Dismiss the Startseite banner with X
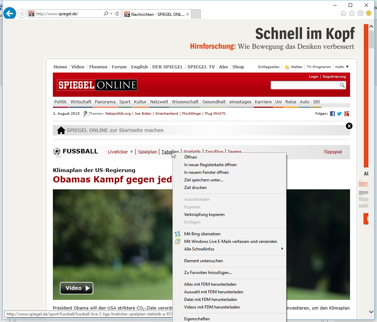Image resolution: width=377 pixels, height=322 pixels. (x=349, y=126)
